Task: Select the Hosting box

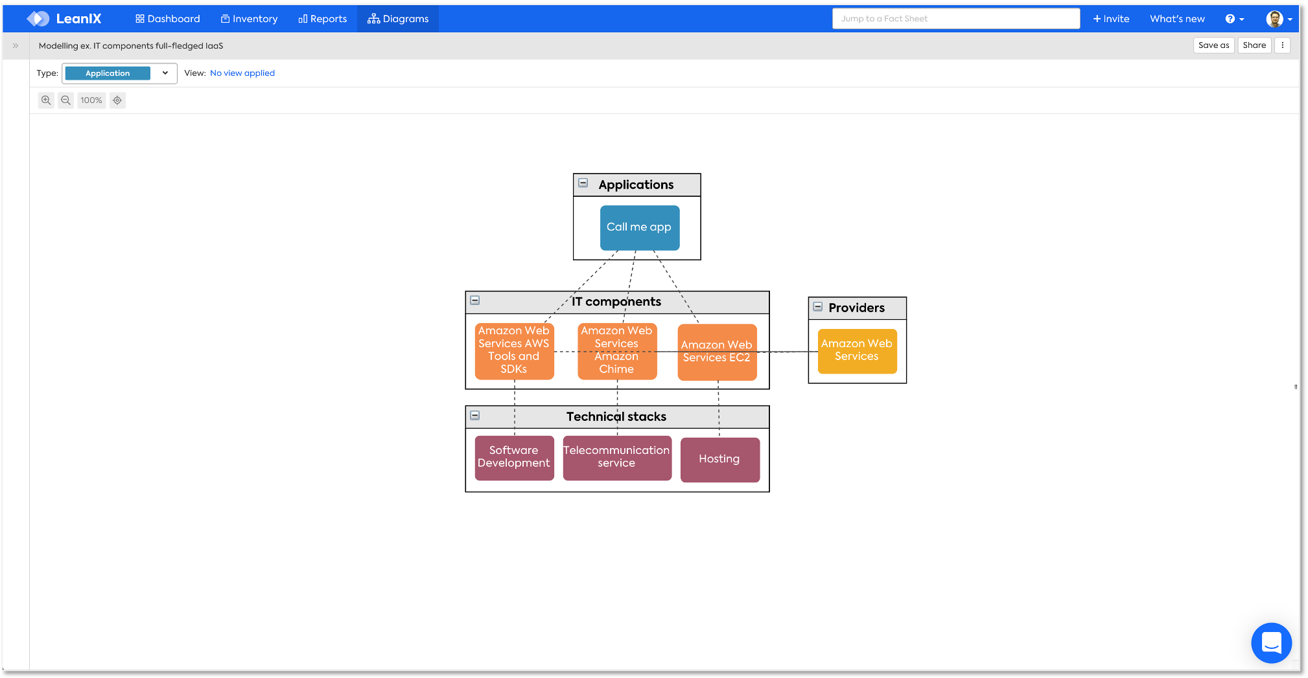Action: point(719,460)
